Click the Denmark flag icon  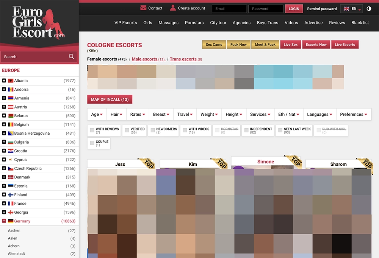tap(11, 177)
